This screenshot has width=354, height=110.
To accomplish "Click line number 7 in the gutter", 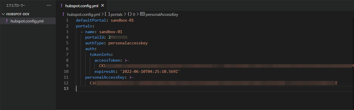I will coord(67,54).
